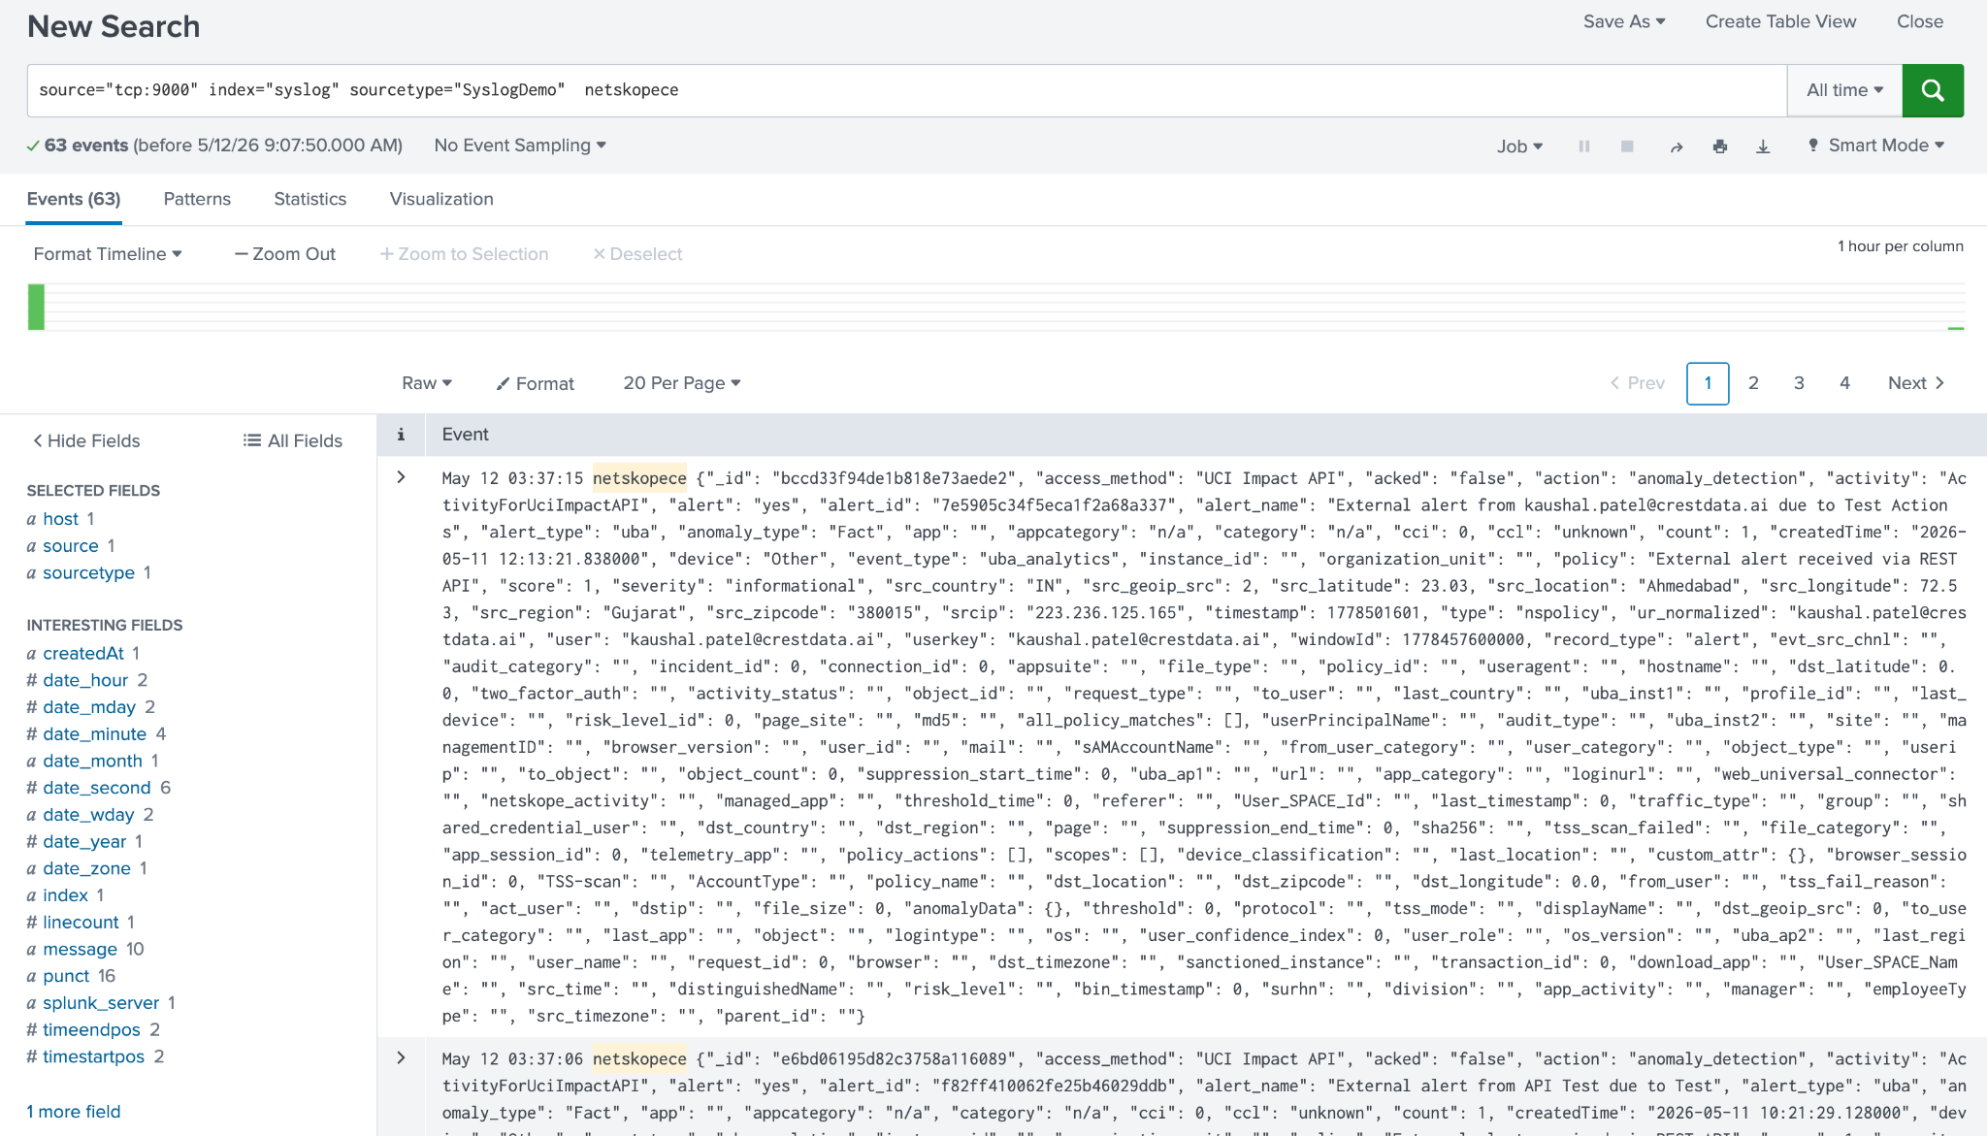
Task: Open the Raw display dropdown
Action: pos(427,383)
